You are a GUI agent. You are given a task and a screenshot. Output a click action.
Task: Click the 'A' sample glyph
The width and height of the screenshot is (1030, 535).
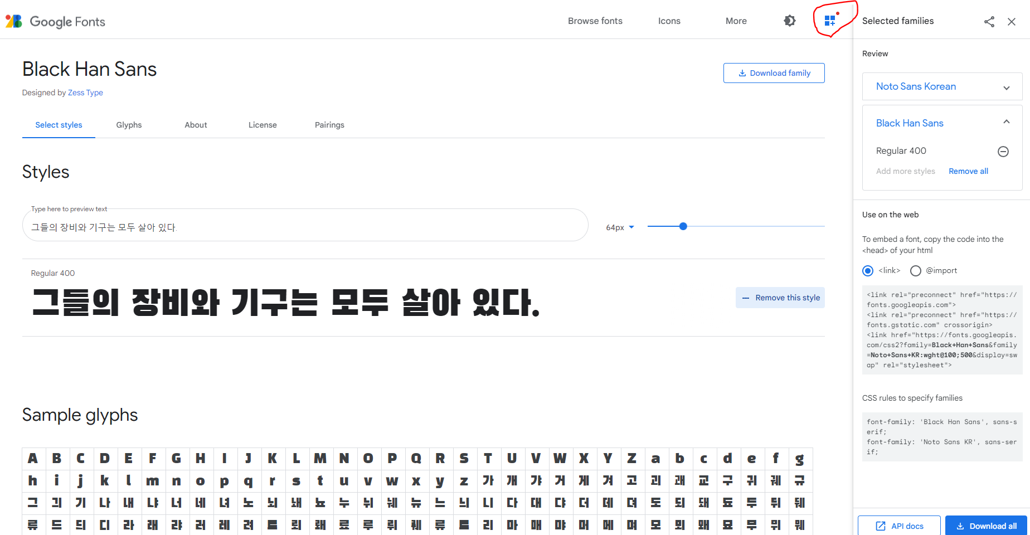[x=33, y=459]
